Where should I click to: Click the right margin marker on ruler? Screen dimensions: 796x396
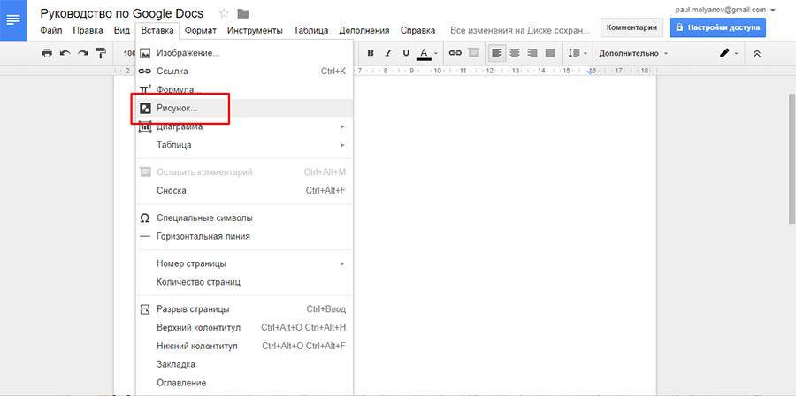click(592, 72)
